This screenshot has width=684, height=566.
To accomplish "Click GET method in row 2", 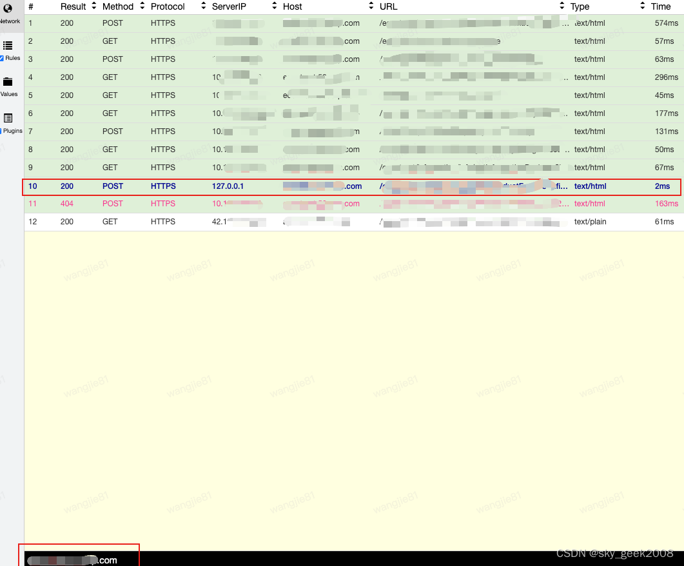I will pos(110,41).
